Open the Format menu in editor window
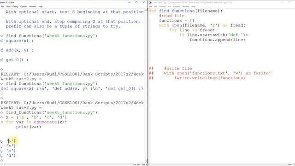 coord(162,6)
